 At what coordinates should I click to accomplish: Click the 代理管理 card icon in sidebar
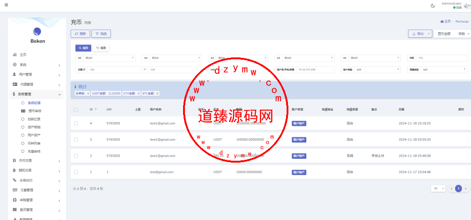15,85
